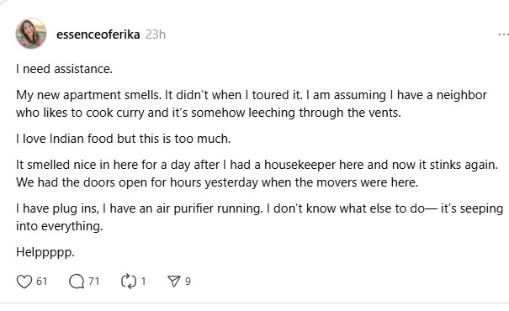
Task: Open the post via 23h timestamp
Action: point(156,34)
